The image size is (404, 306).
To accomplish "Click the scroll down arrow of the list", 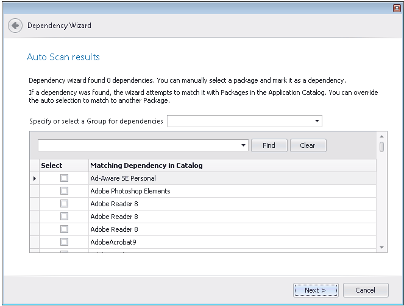I will pyautogui.click(x=382, y=248).
